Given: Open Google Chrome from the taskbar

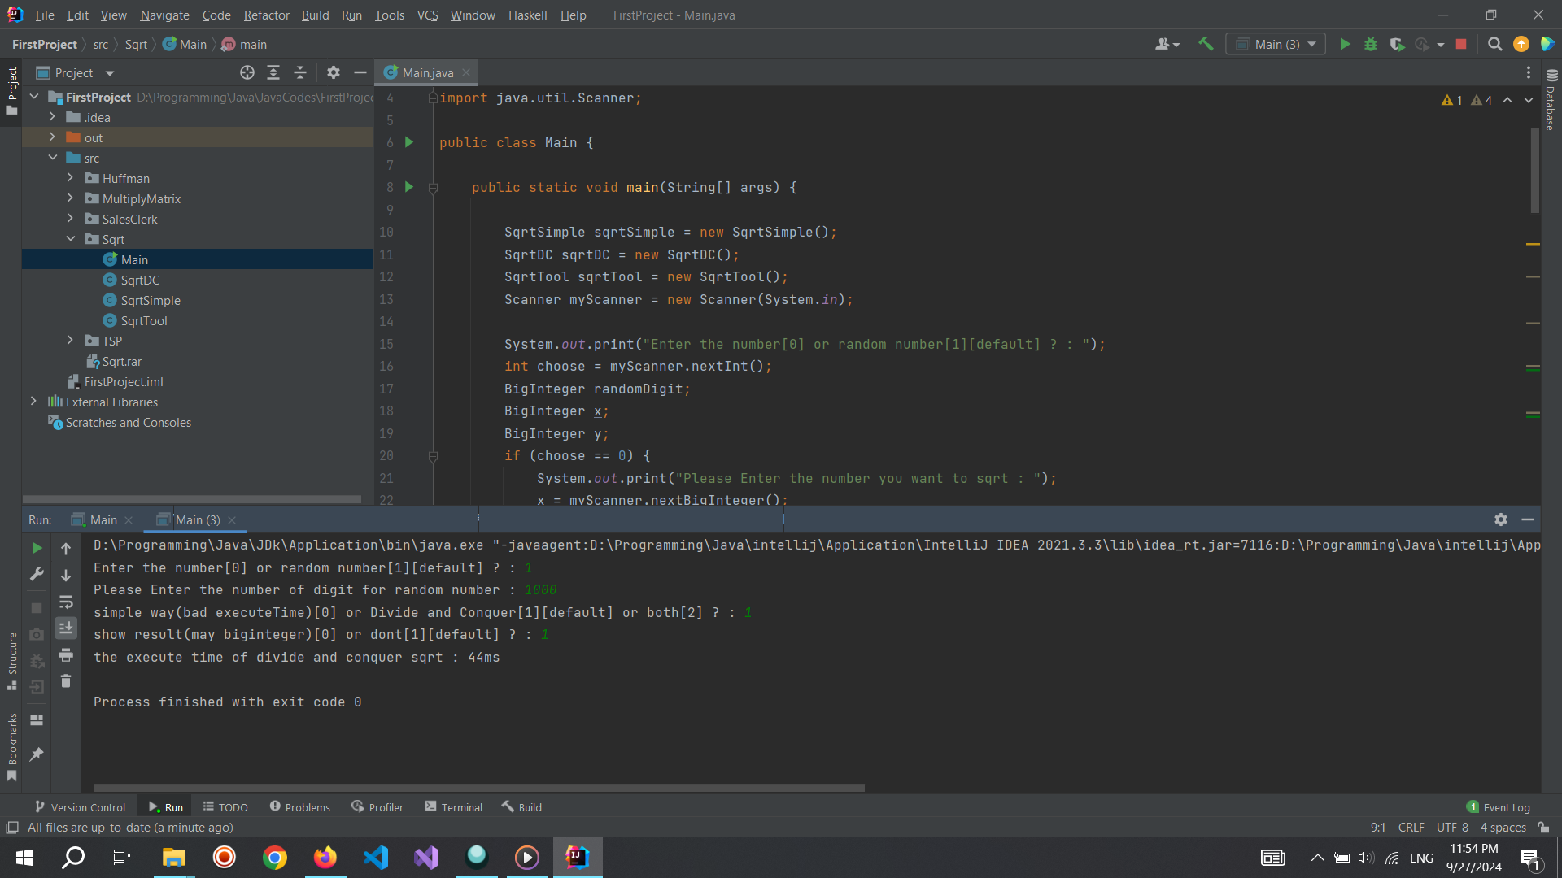Looking at the screenshot, I should (x=275, y=858).
